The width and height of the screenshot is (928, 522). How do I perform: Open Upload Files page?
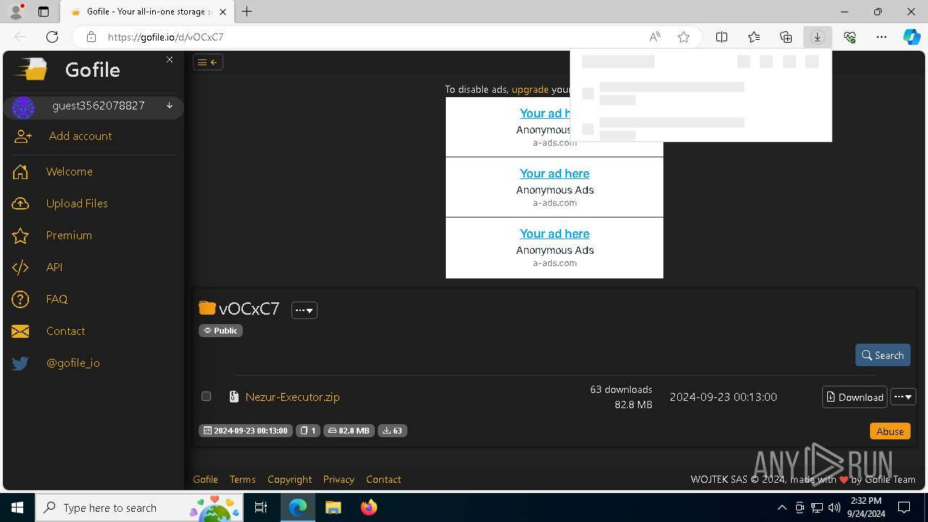77,204
